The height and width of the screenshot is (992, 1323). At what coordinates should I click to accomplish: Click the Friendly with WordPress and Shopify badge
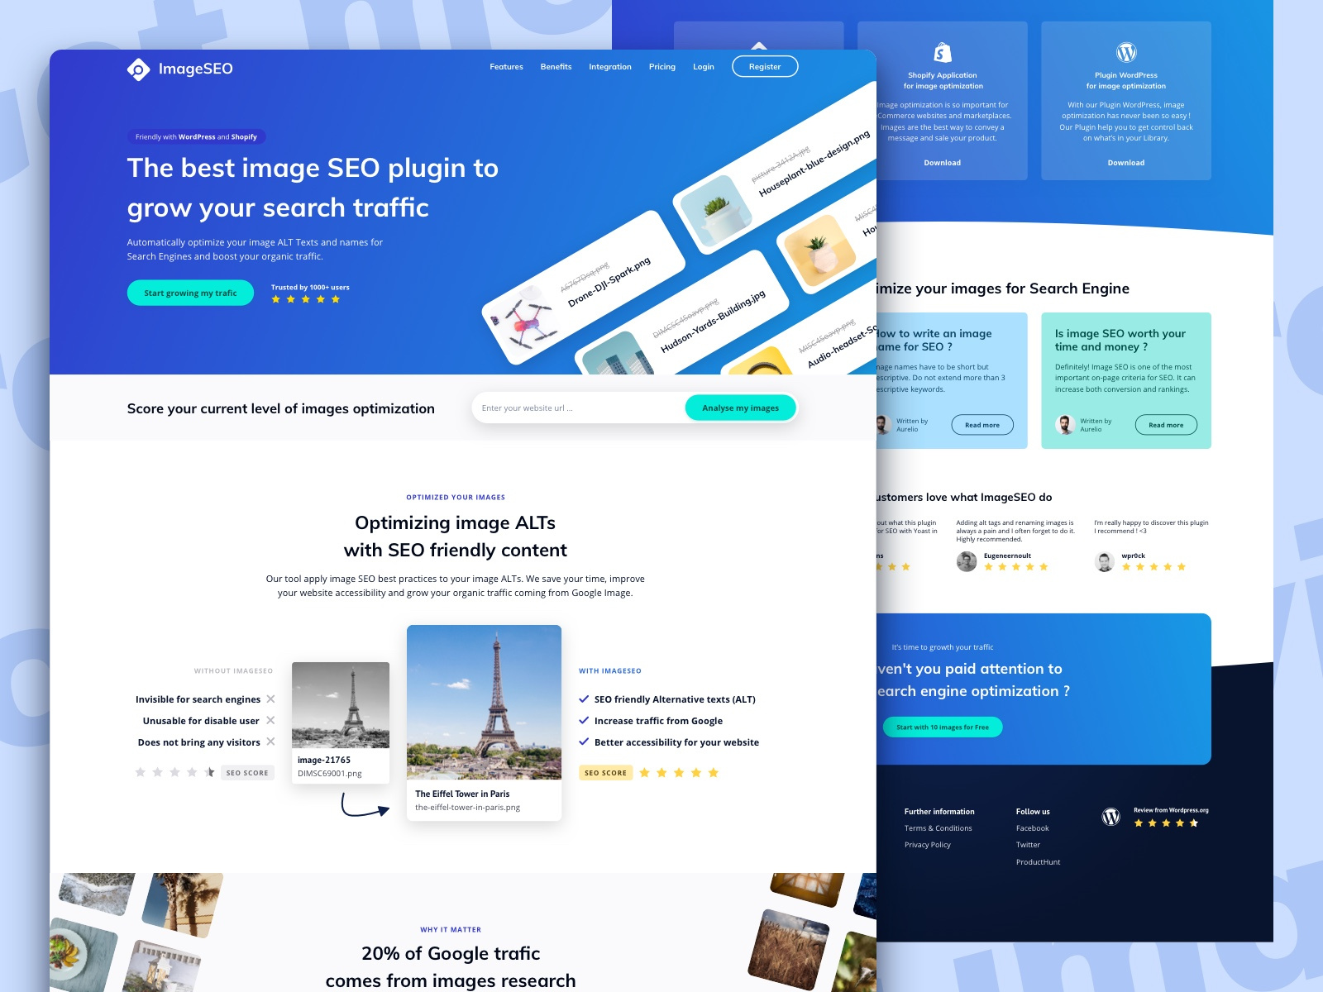point(196,137)
